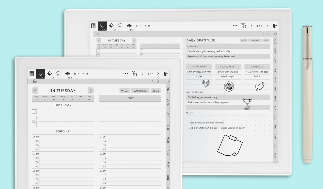Select the pen tool on back tablet

[102, 26]
